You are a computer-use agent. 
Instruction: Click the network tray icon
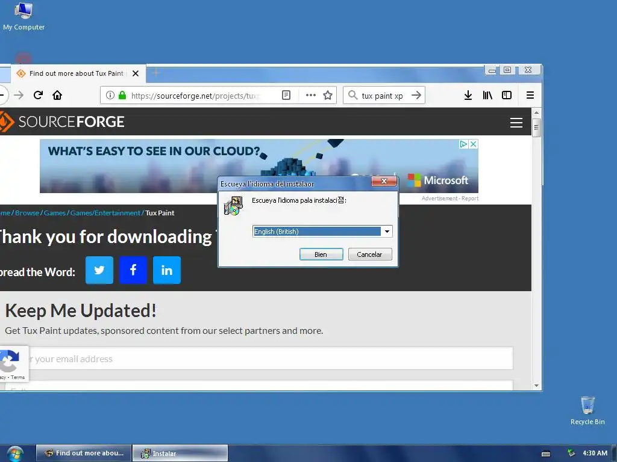pos(571,453)
